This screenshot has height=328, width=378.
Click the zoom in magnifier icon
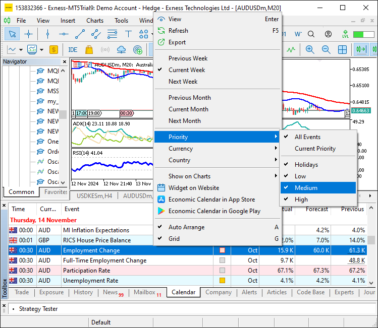[x=310, y=50]
